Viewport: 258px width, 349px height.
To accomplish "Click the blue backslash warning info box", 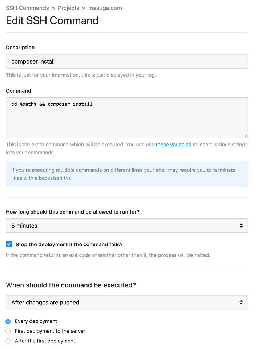I will (x=127, y=174).
